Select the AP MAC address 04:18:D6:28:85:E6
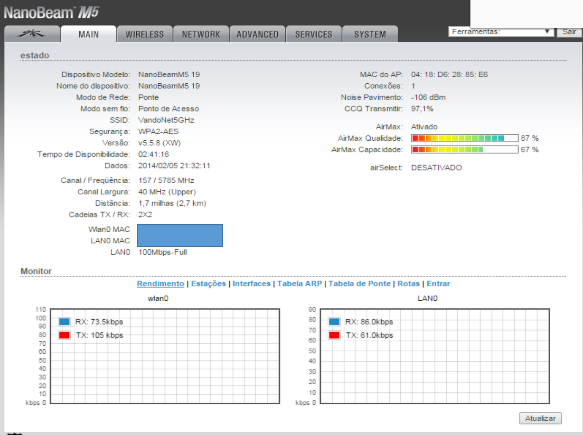 [x=450, y=74]
